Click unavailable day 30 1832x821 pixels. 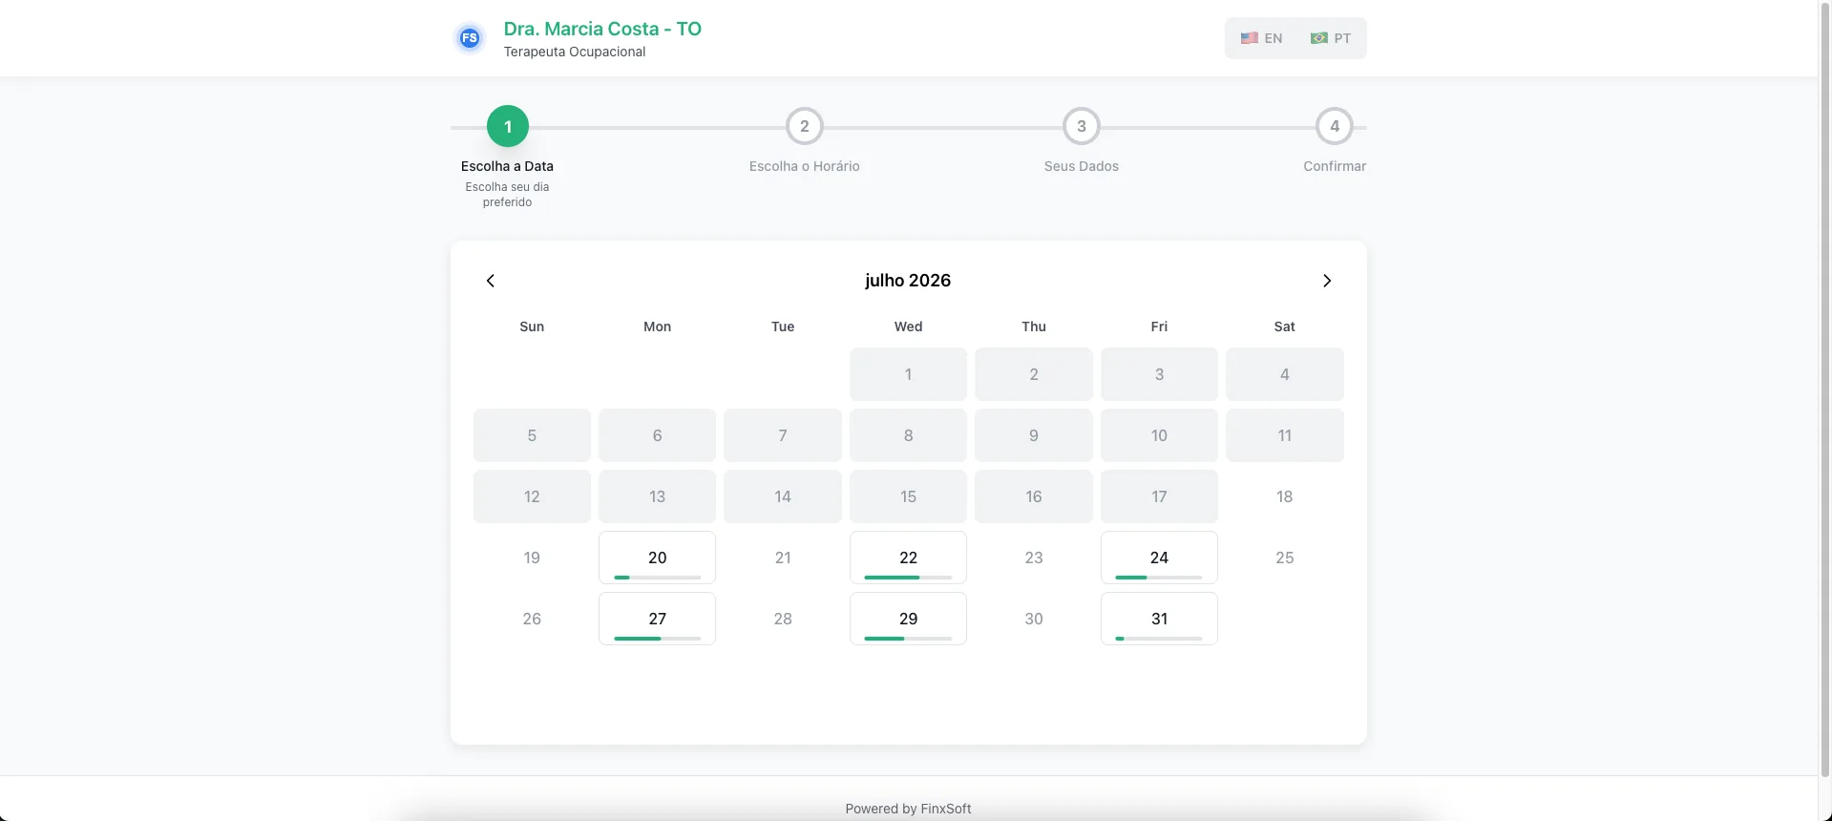[x=1034, y=619]
